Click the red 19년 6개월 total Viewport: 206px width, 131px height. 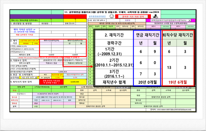(178, 82)
